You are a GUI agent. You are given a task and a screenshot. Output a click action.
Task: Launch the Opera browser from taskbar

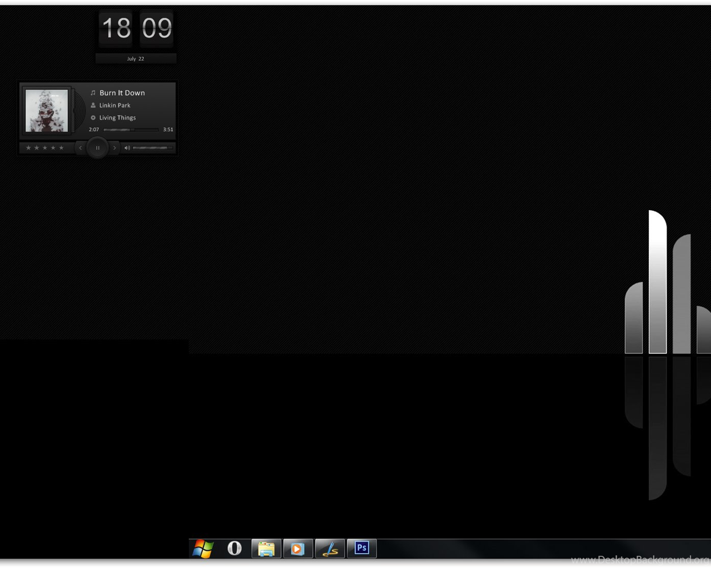point(234,549)
